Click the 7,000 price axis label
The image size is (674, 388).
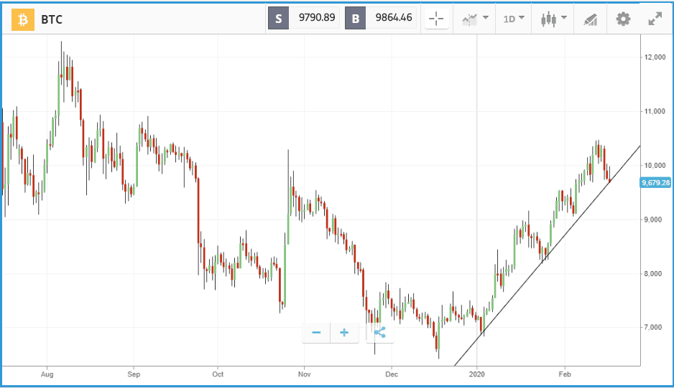tap(653, 327)
